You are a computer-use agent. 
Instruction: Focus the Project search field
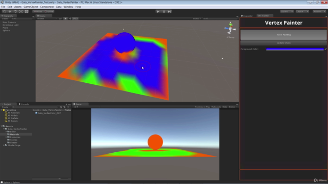click(x=35, y=107)
